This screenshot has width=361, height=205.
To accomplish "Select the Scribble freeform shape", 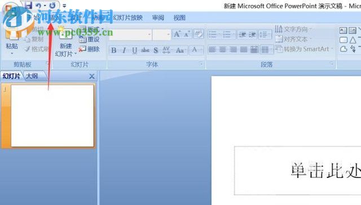I will click(x=353, y=49).
